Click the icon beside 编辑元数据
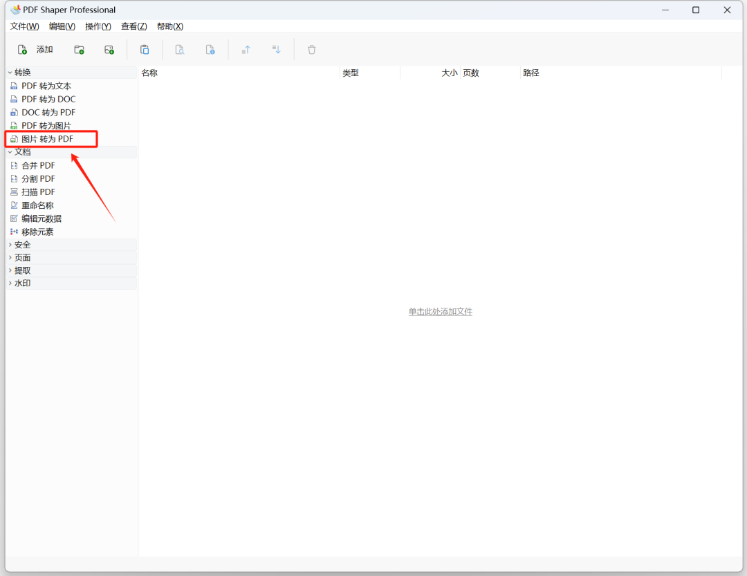 (x=14, y=219)
